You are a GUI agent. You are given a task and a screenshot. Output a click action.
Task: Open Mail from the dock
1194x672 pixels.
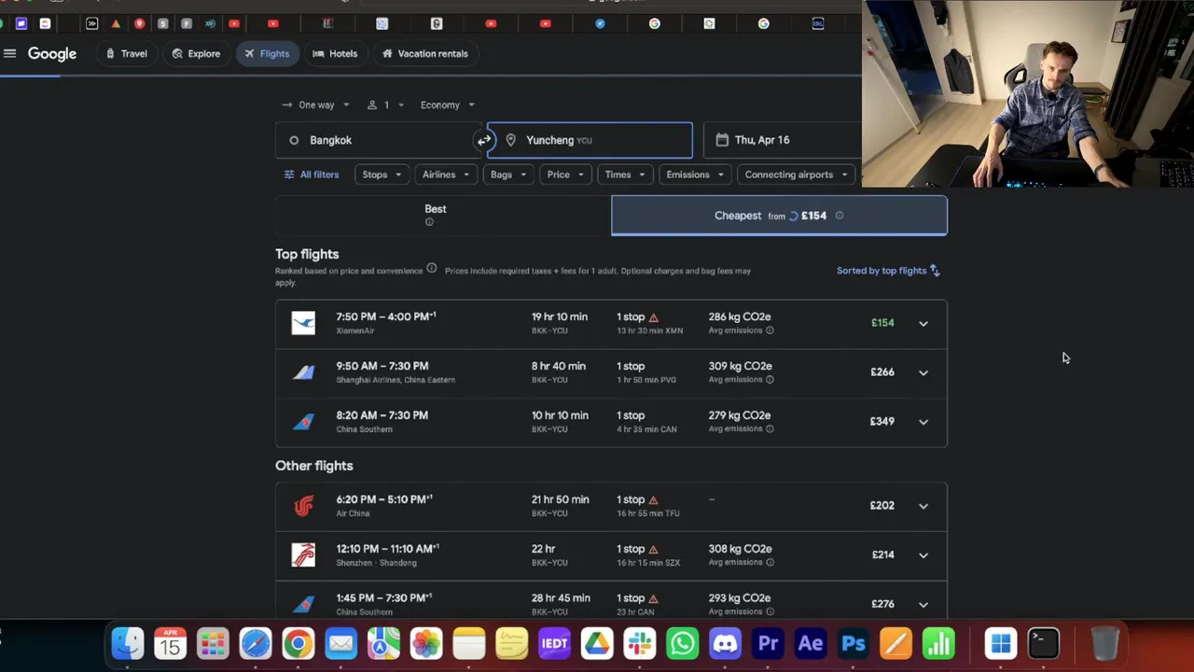[x=341, y=643]
